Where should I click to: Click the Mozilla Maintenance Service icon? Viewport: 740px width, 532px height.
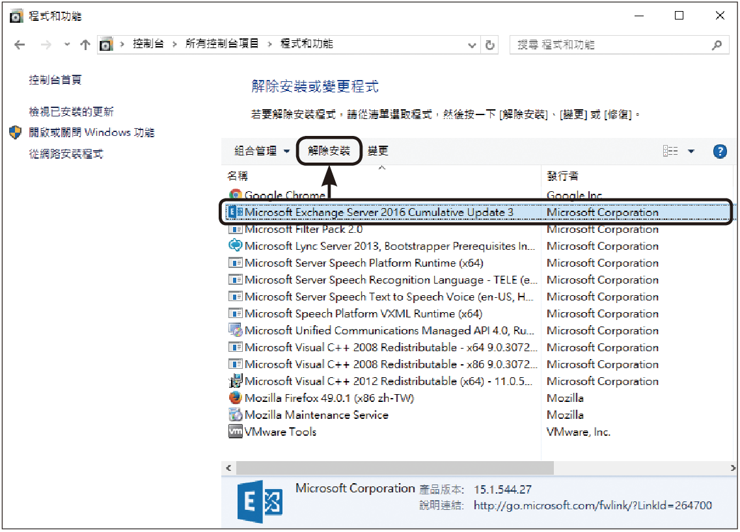[235, 415]
